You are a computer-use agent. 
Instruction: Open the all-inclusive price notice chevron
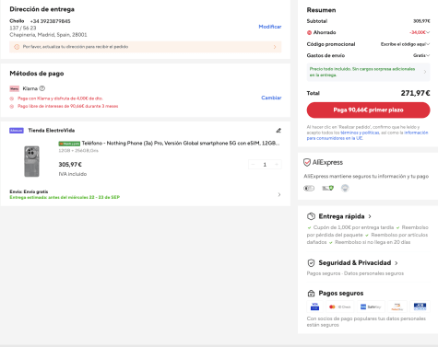(x=425, y=72)
